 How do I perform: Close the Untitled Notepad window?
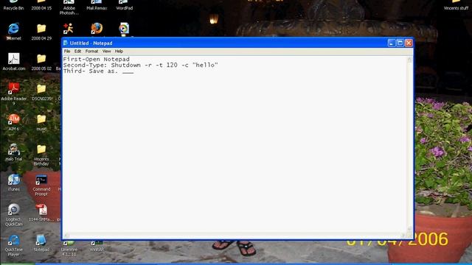point(409,43)
